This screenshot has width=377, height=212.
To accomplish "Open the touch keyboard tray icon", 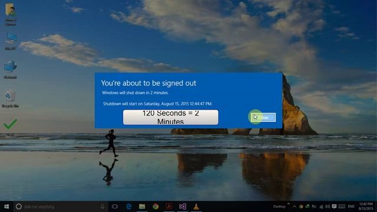I will click(342, 207).
